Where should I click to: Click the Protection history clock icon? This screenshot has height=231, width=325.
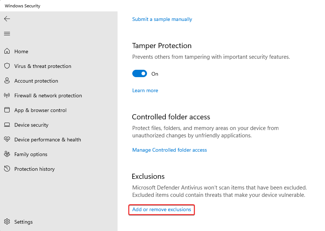(x=7, y=169)
